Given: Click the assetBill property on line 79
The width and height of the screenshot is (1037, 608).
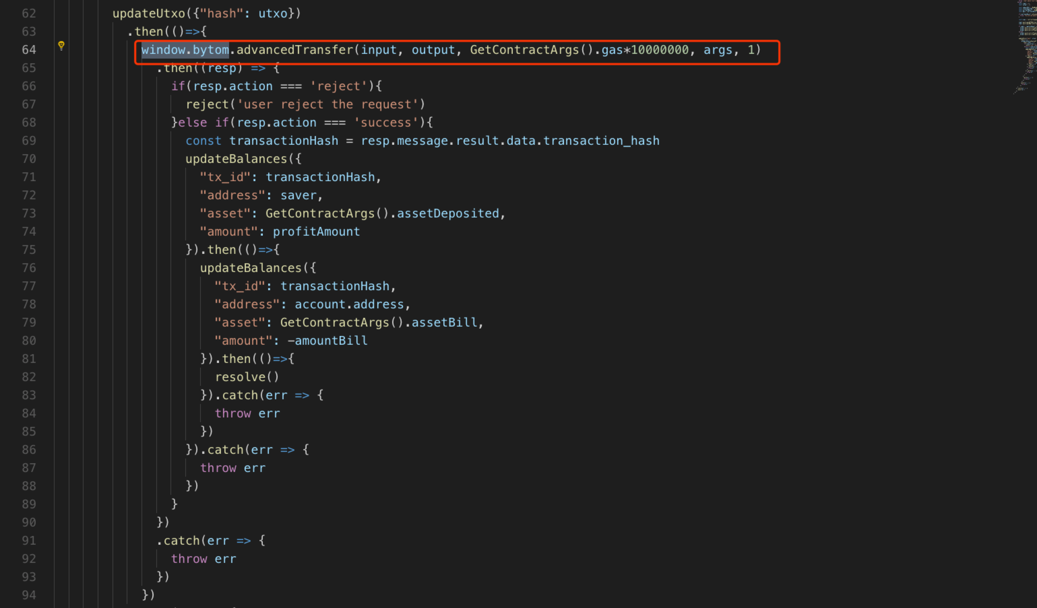Looking at the screenshot, I should (x=444, y=323).
